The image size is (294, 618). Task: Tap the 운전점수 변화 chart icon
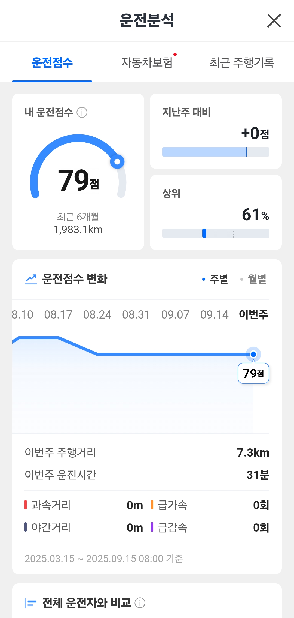31,279
